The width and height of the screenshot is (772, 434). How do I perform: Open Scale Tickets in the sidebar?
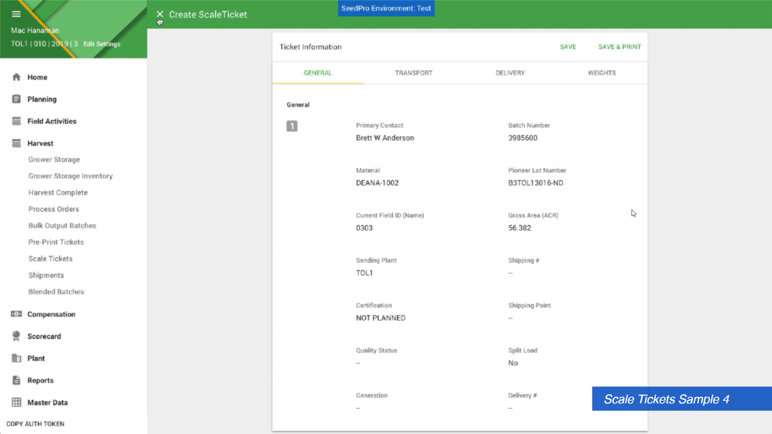point(50,259)
